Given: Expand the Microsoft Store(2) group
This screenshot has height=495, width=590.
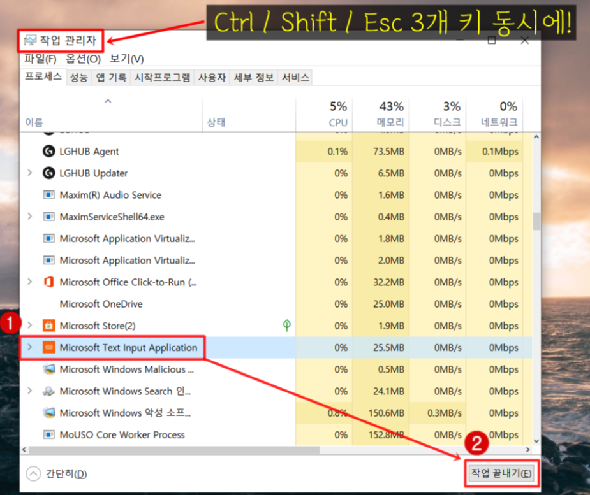Looking at the screenshot, I should click(30, 325).
